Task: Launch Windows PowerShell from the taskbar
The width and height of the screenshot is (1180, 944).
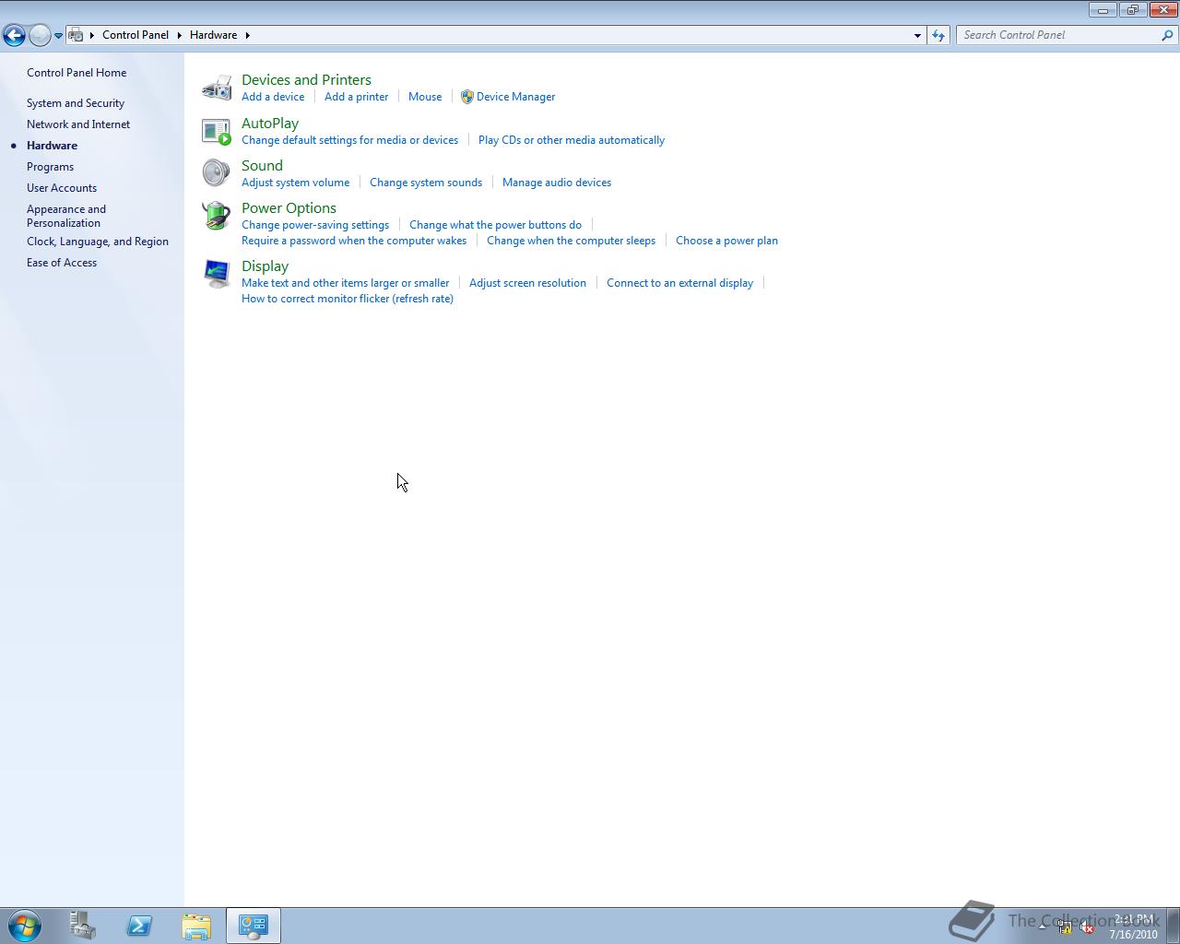Action: click(139, 926)
